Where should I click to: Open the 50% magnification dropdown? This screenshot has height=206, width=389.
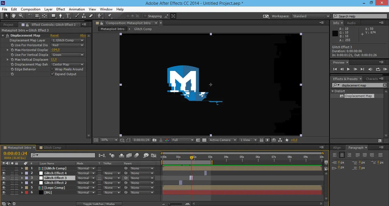[x=109, y=140]
